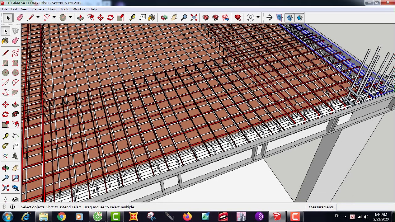Select the Line pencil tool in top toolbar
Viewport: 395px width, 222px height.
[x=30, y=18]
